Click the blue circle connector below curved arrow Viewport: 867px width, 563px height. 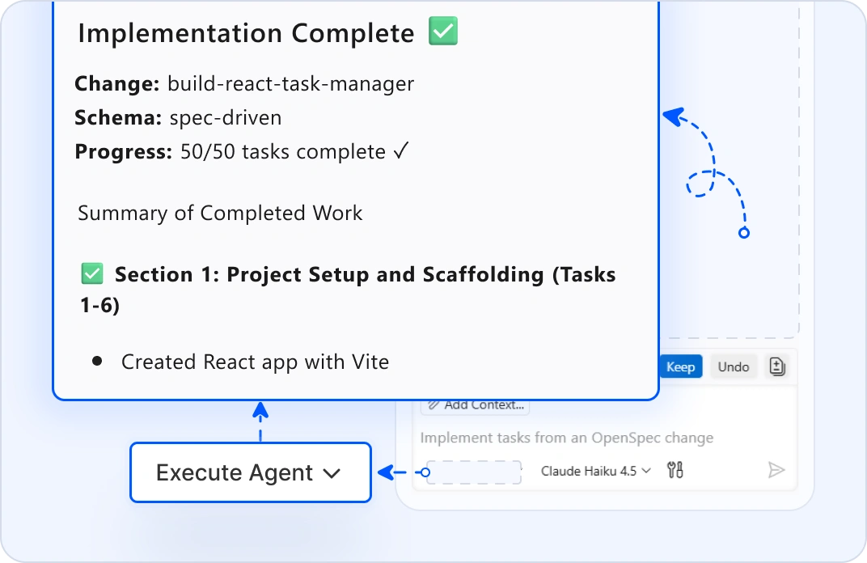[x=744, y=233]
